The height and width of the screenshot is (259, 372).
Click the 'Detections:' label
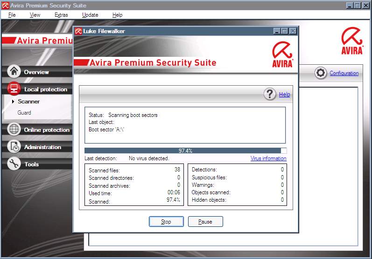pyautogui.click(x=204, y=170)
